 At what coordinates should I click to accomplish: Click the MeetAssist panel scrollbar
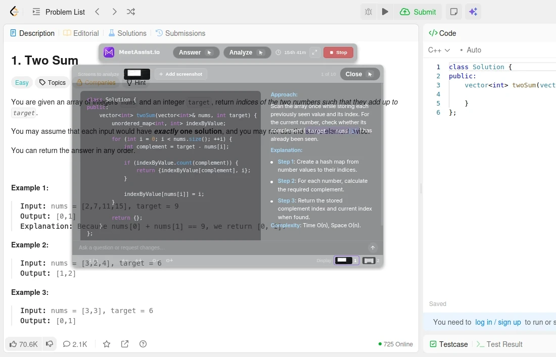382,154
